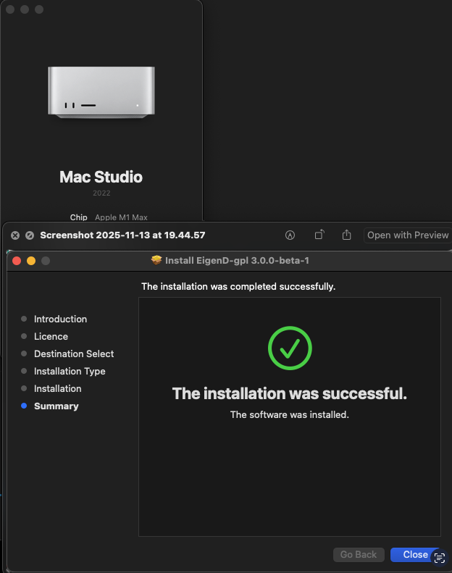Open the Share icon menu

point(346,235)
